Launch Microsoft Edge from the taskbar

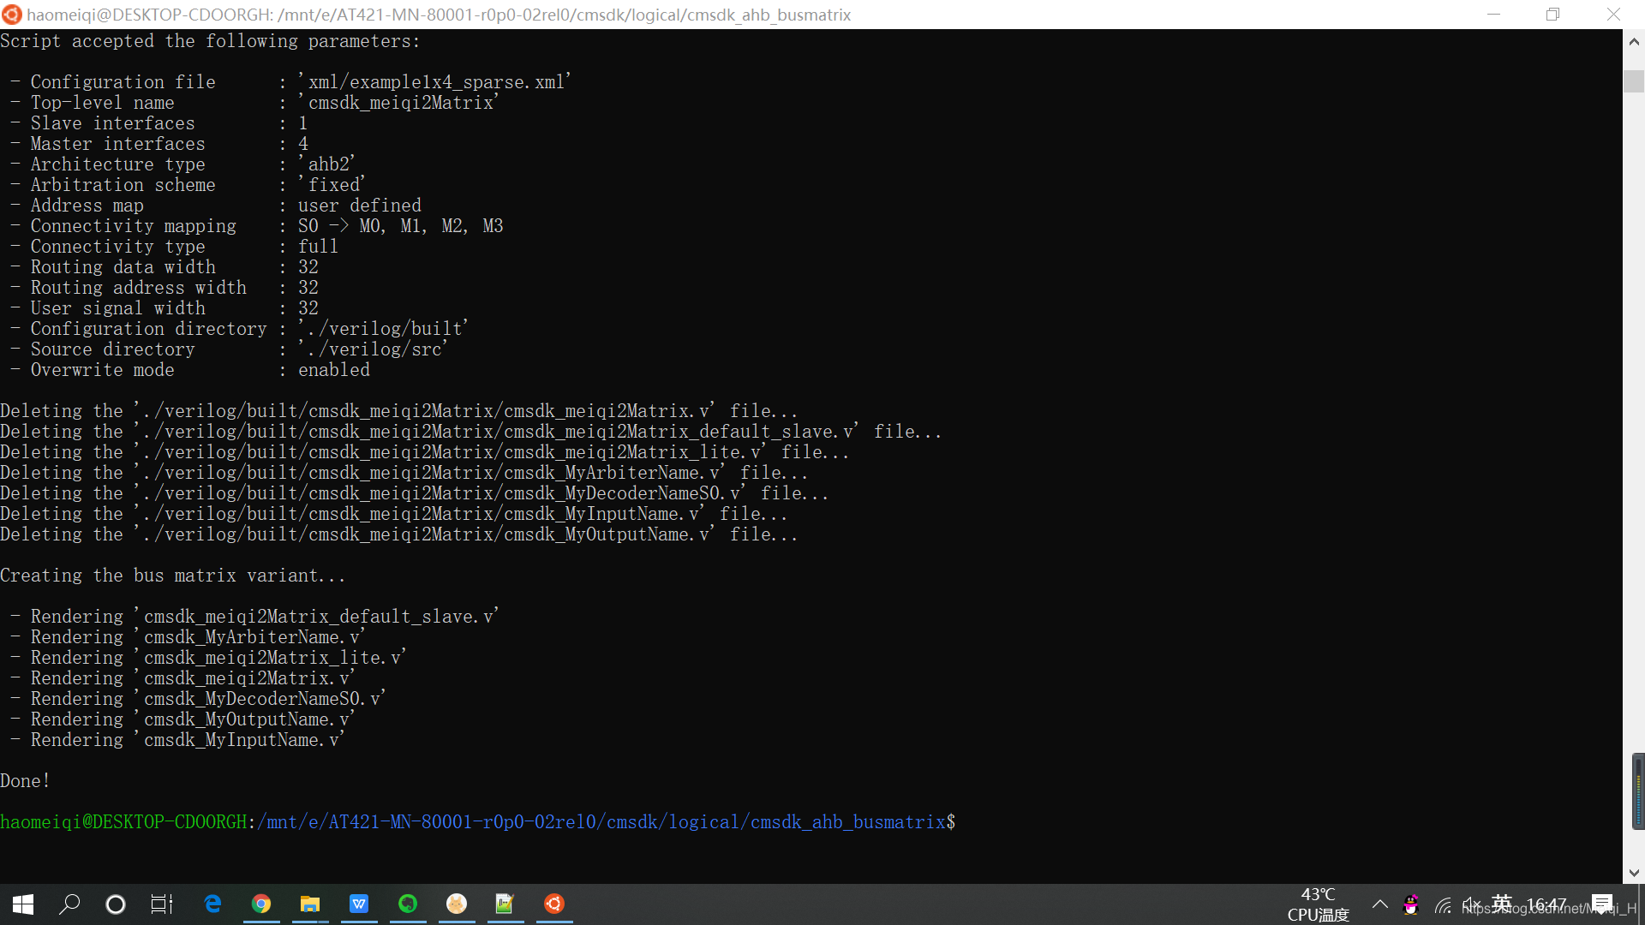coord(212,904)
